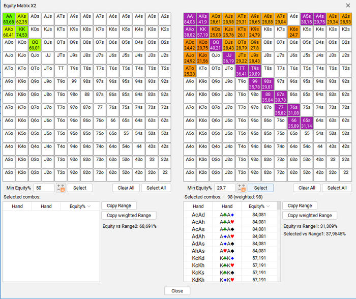Toggle the QQ cell showing 40,21

tap(216, 45)
